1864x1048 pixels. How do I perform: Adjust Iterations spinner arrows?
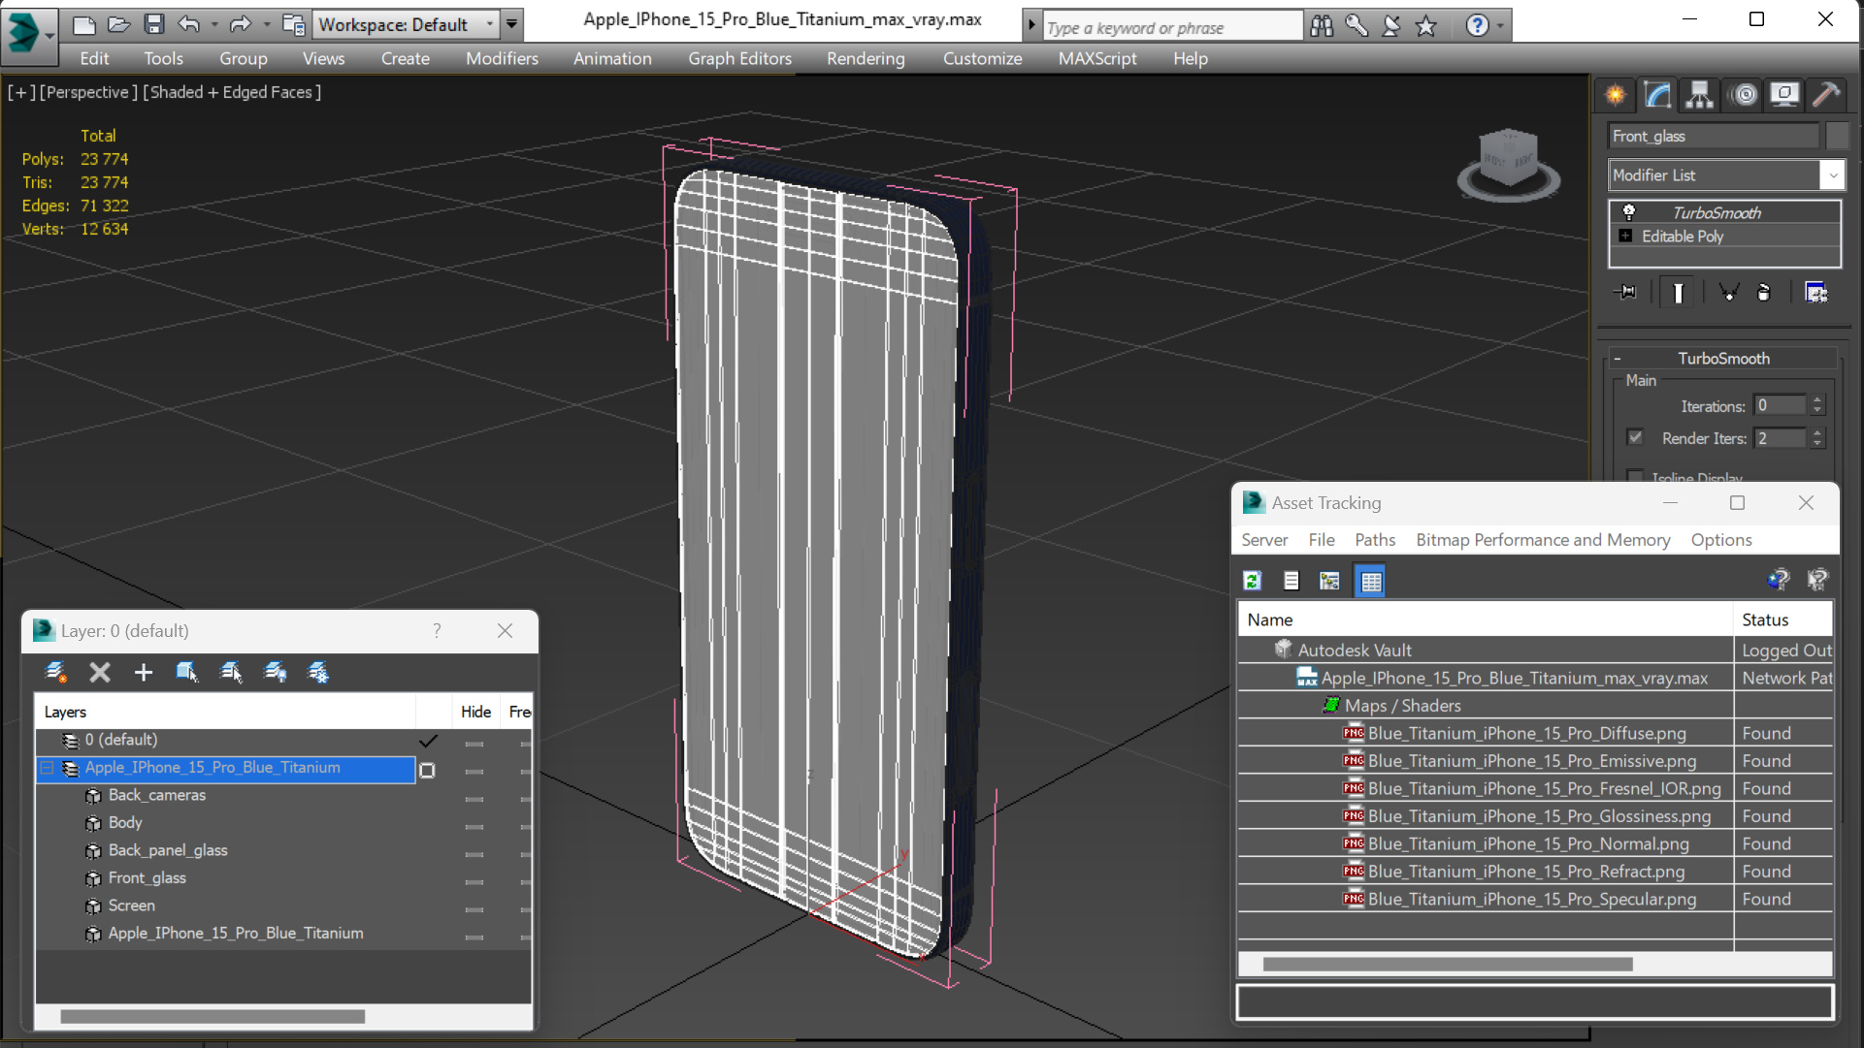click(x=1817, y=405)
